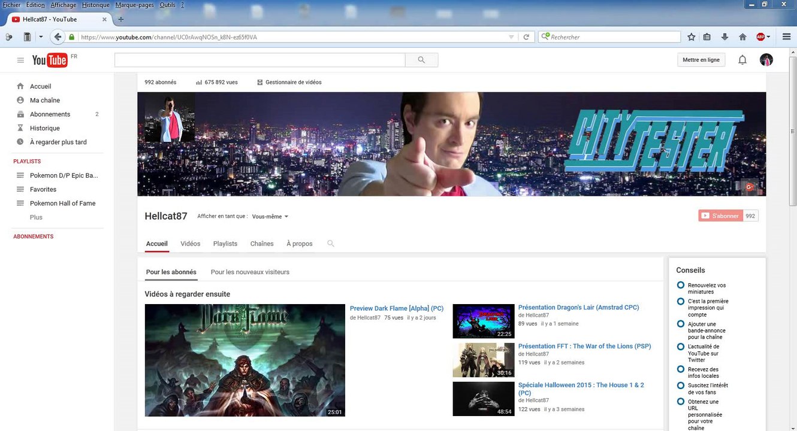Click the Historique hourglass icon

click(x=20, y=128)
